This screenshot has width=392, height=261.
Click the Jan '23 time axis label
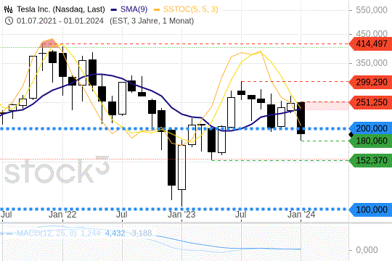coord(181,215)
